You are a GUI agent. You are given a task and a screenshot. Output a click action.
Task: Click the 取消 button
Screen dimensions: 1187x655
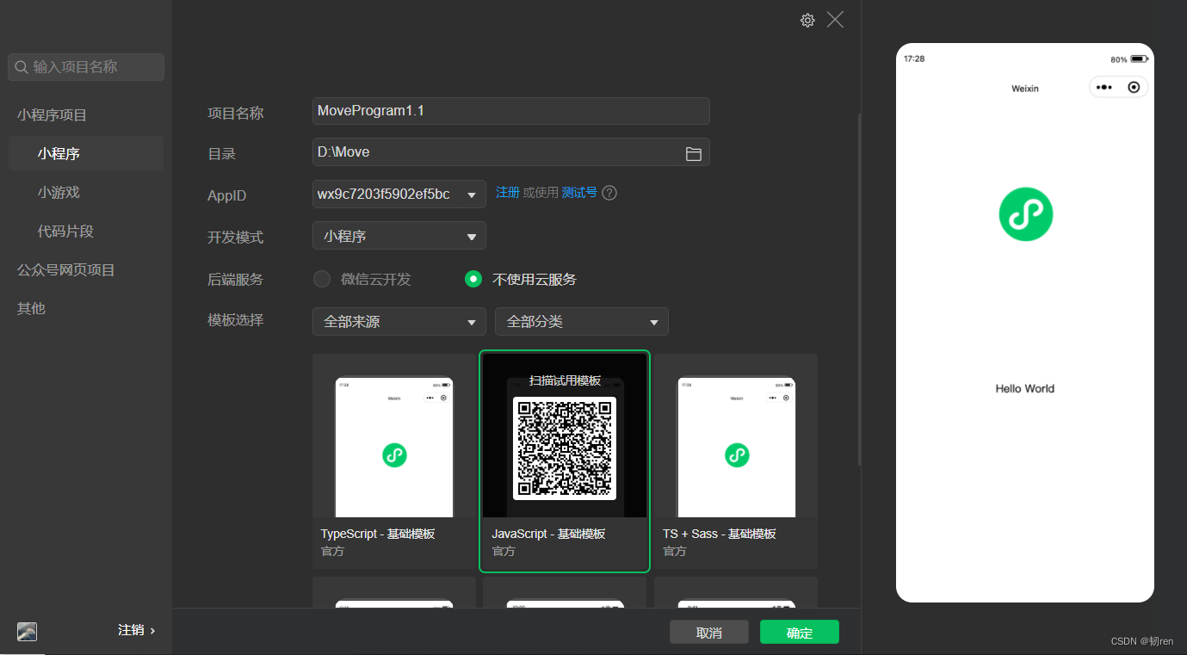click(709, 632)
